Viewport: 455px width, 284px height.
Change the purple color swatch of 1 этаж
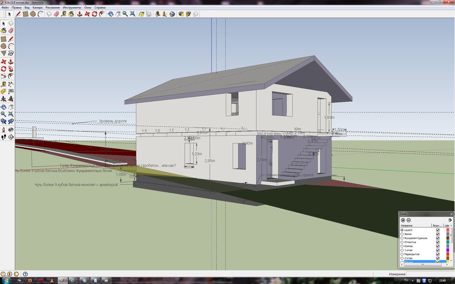pyautogui.click(x=448, y=250)
